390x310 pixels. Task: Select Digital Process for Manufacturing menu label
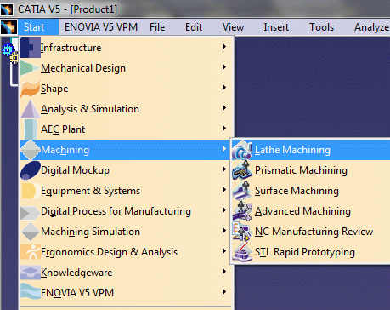tap(116, 211)
